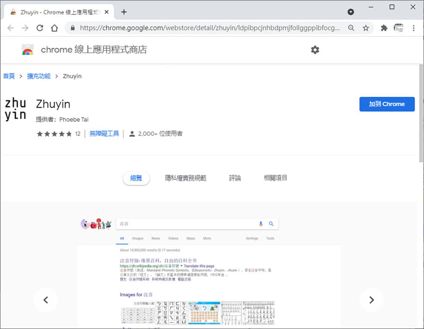Click the chrome 線上應用程式商店 title
Viewport: 424px width, 329px height.
coord(94,50)
